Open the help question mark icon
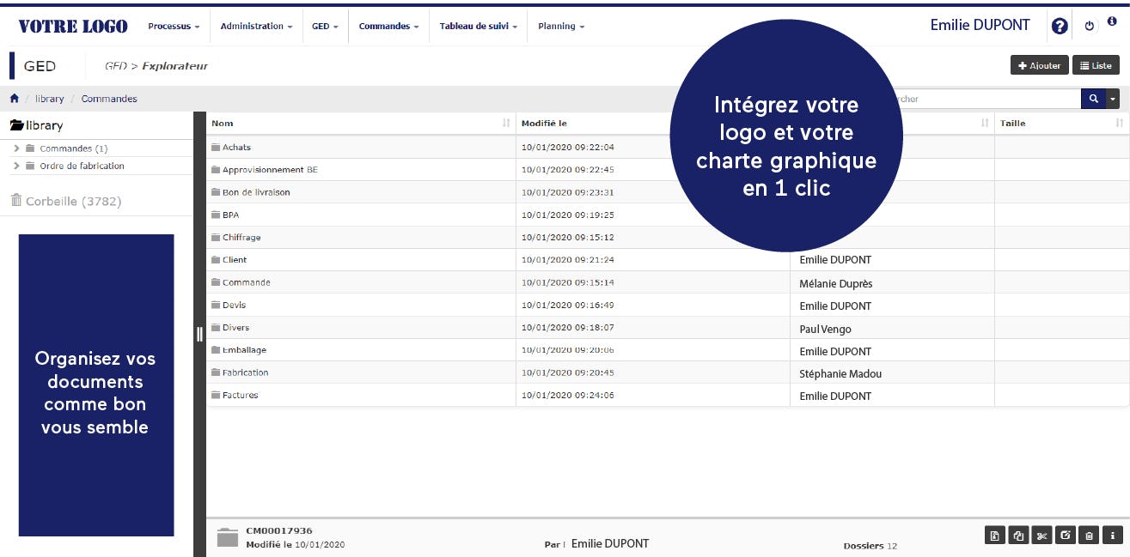 pos(1060,26)
